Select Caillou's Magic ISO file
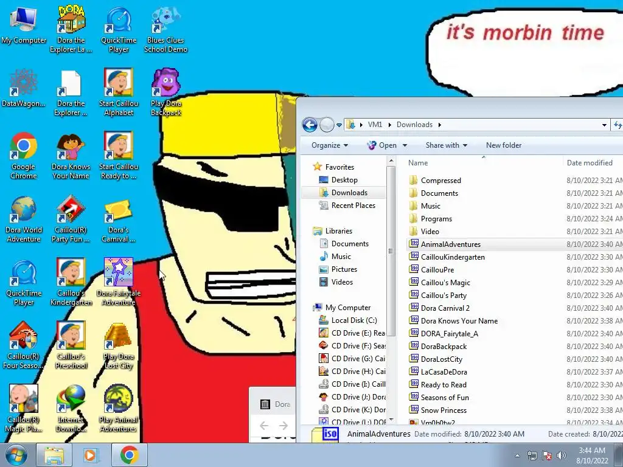 [445, 283]
